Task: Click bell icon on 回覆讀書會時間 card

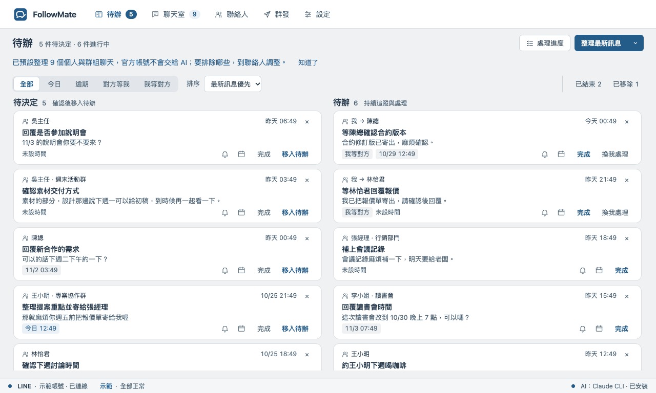Action: [x=583, y=329]
